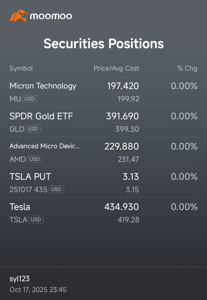Screen dimensions: 207x300
Task: Click the Securities Positions title
Action: 103,44
